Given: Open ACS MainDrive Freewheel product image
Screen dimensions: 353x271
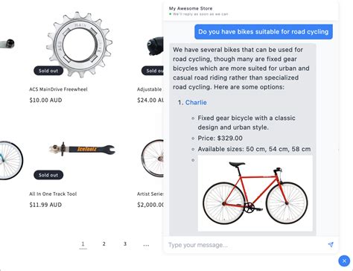Looking at the screenshot, I should point(80,45).
